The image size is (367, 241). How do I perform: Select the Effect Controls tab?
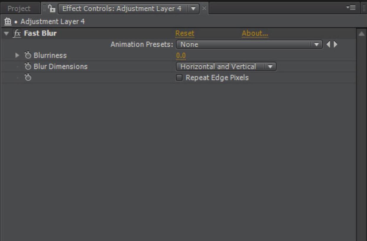click(122, 8)
